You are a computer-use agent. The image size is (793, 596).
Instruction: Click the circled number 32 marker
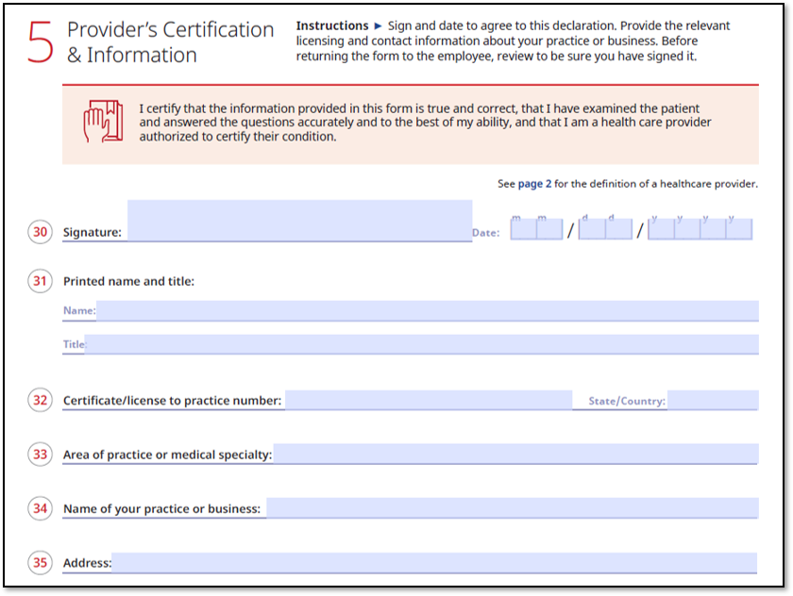pos(40,400)
